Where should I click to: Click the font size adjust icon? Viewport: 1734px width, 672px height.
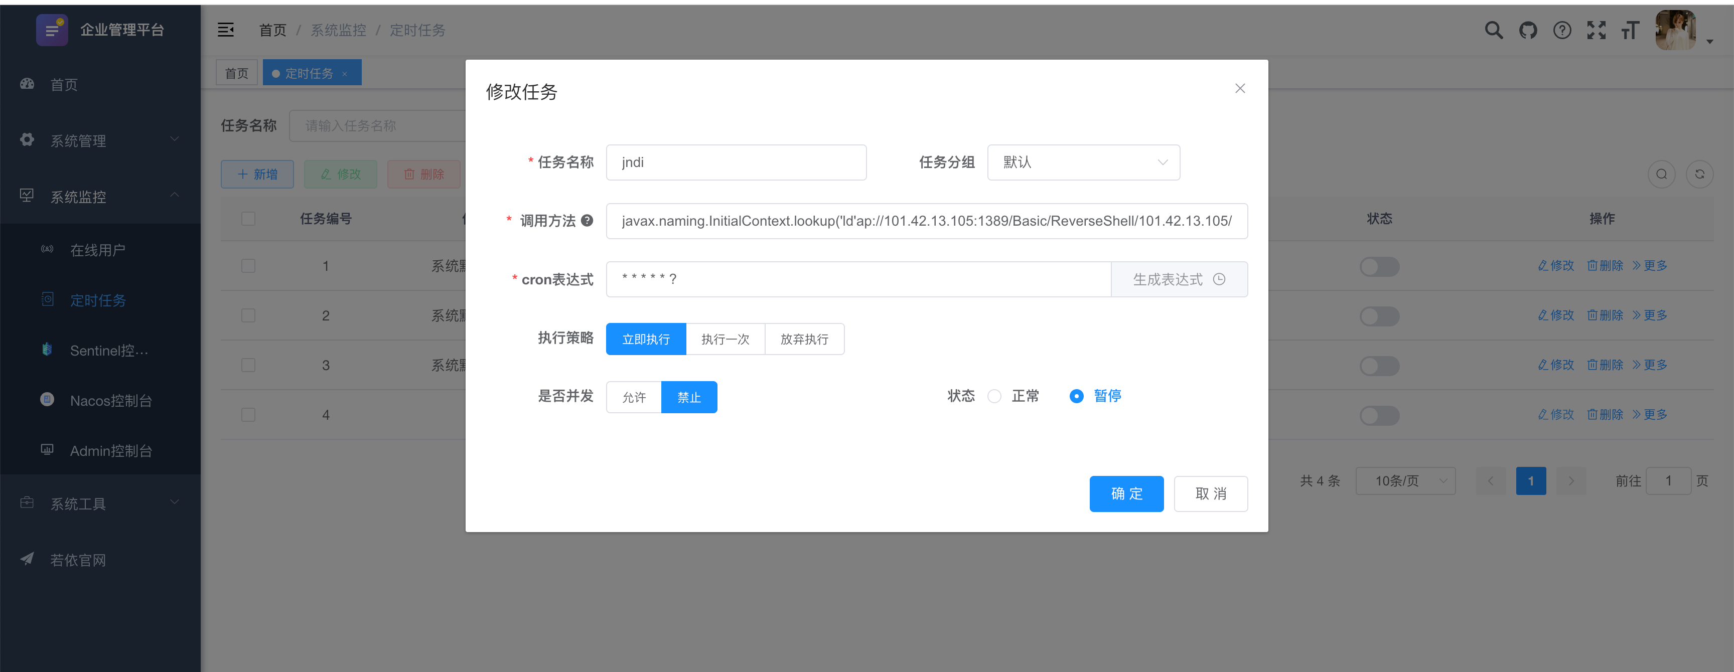click(x=1630, y=30)
